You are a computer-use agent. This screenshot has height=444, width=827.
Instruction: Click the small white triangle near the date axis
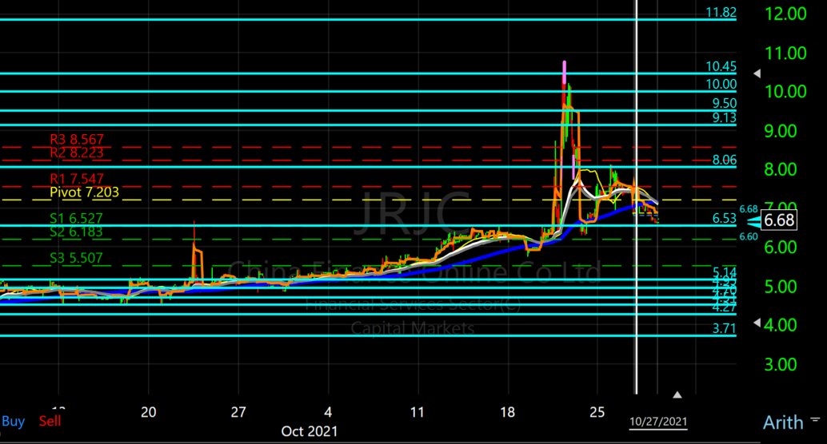(x=677, y=394)
